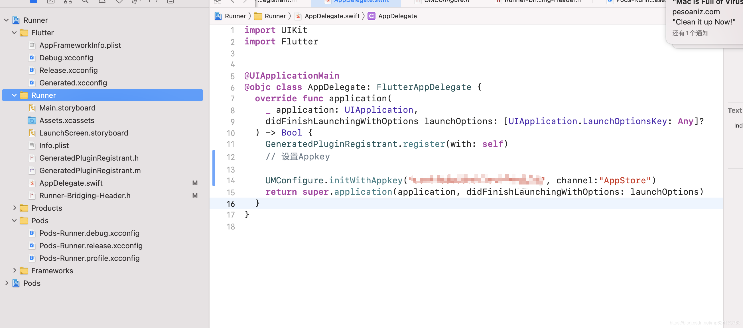Open the Report navigator icon
743x328 pixels.
[170, 1]
